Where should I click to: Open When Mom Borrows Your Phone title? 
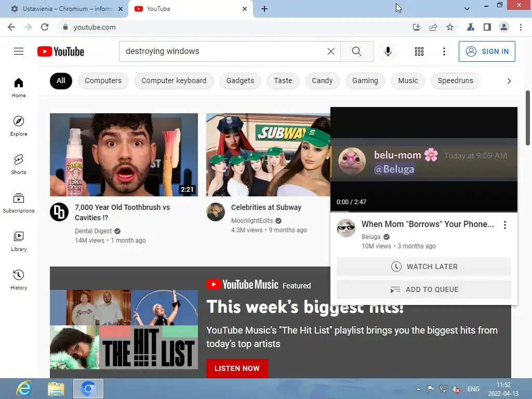428,224
